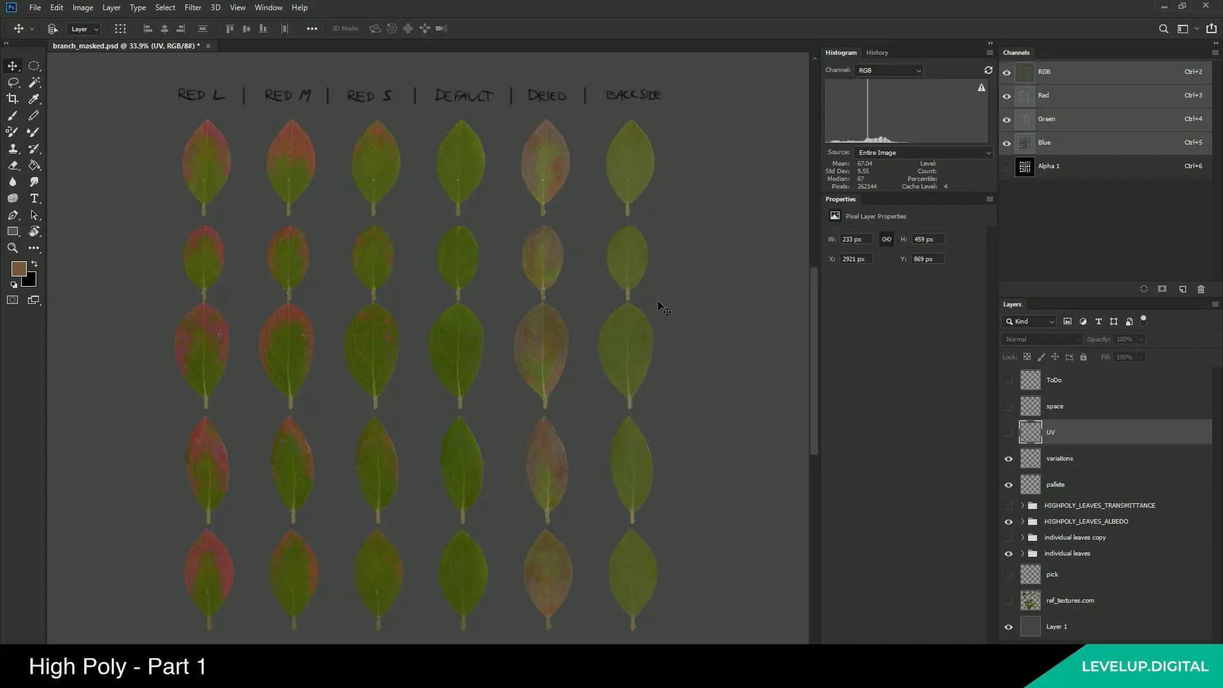The image size is (1223, 688).
Task: Refresh the histogram with uncached data
Action: click(988, 70)
